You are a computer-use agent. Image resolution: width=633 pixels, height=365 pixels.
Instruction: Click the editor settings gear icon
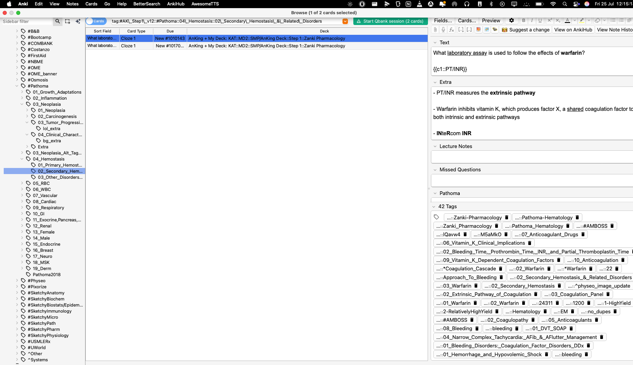511,21
